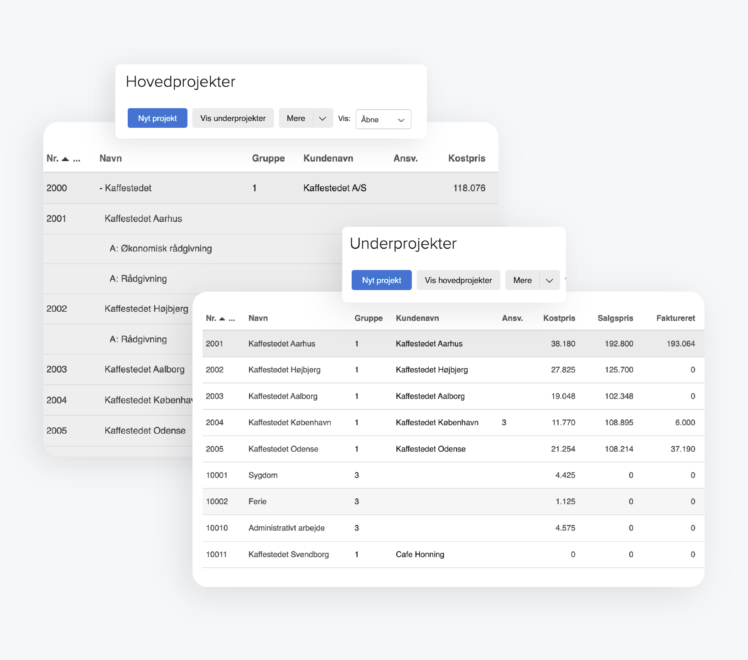
Task: Click Cafe Honning customer cell
Action: (420, 555)
